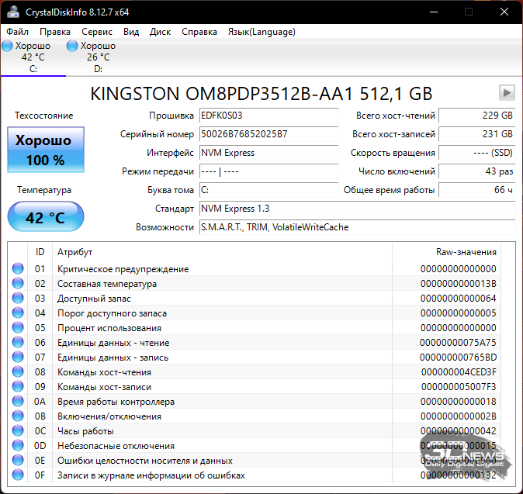Image resolution: width=523 pixels, height=494 pixels.
Task: Click status orb for Ошибки целостности носителя row
Action: click(18, 460)
